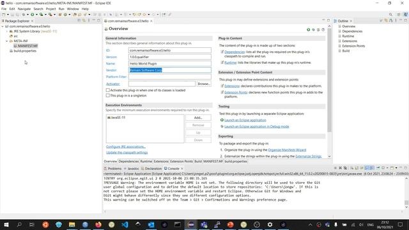409x230 pixels.
Task: Open the Project menu
Action: [50, 9]
